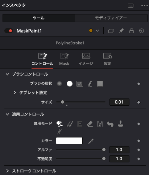This screenshot has height=175, width=149.
Task: Select the circular brush shape
Action: pyautogui.click(x=70, y=84)
